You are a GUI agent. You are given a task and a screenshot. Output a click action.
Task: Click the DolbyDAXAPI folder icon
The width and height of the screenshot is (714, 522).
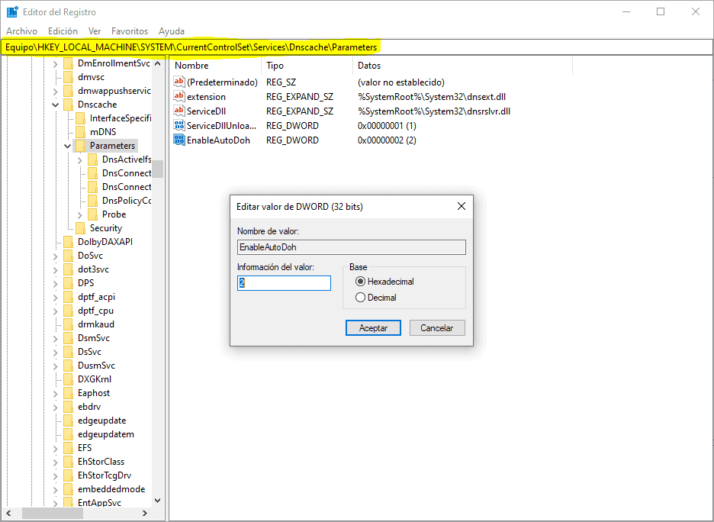click(x=69, y=242)
